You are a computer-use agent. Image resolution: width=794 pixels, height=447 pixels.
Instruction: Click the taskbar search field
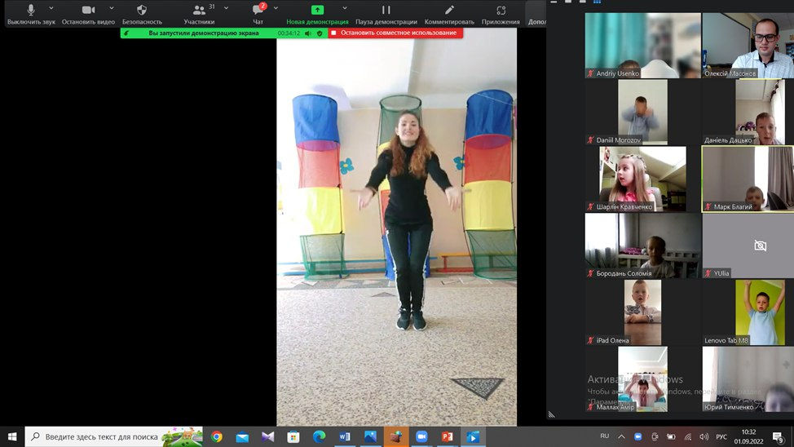(114, 436)
